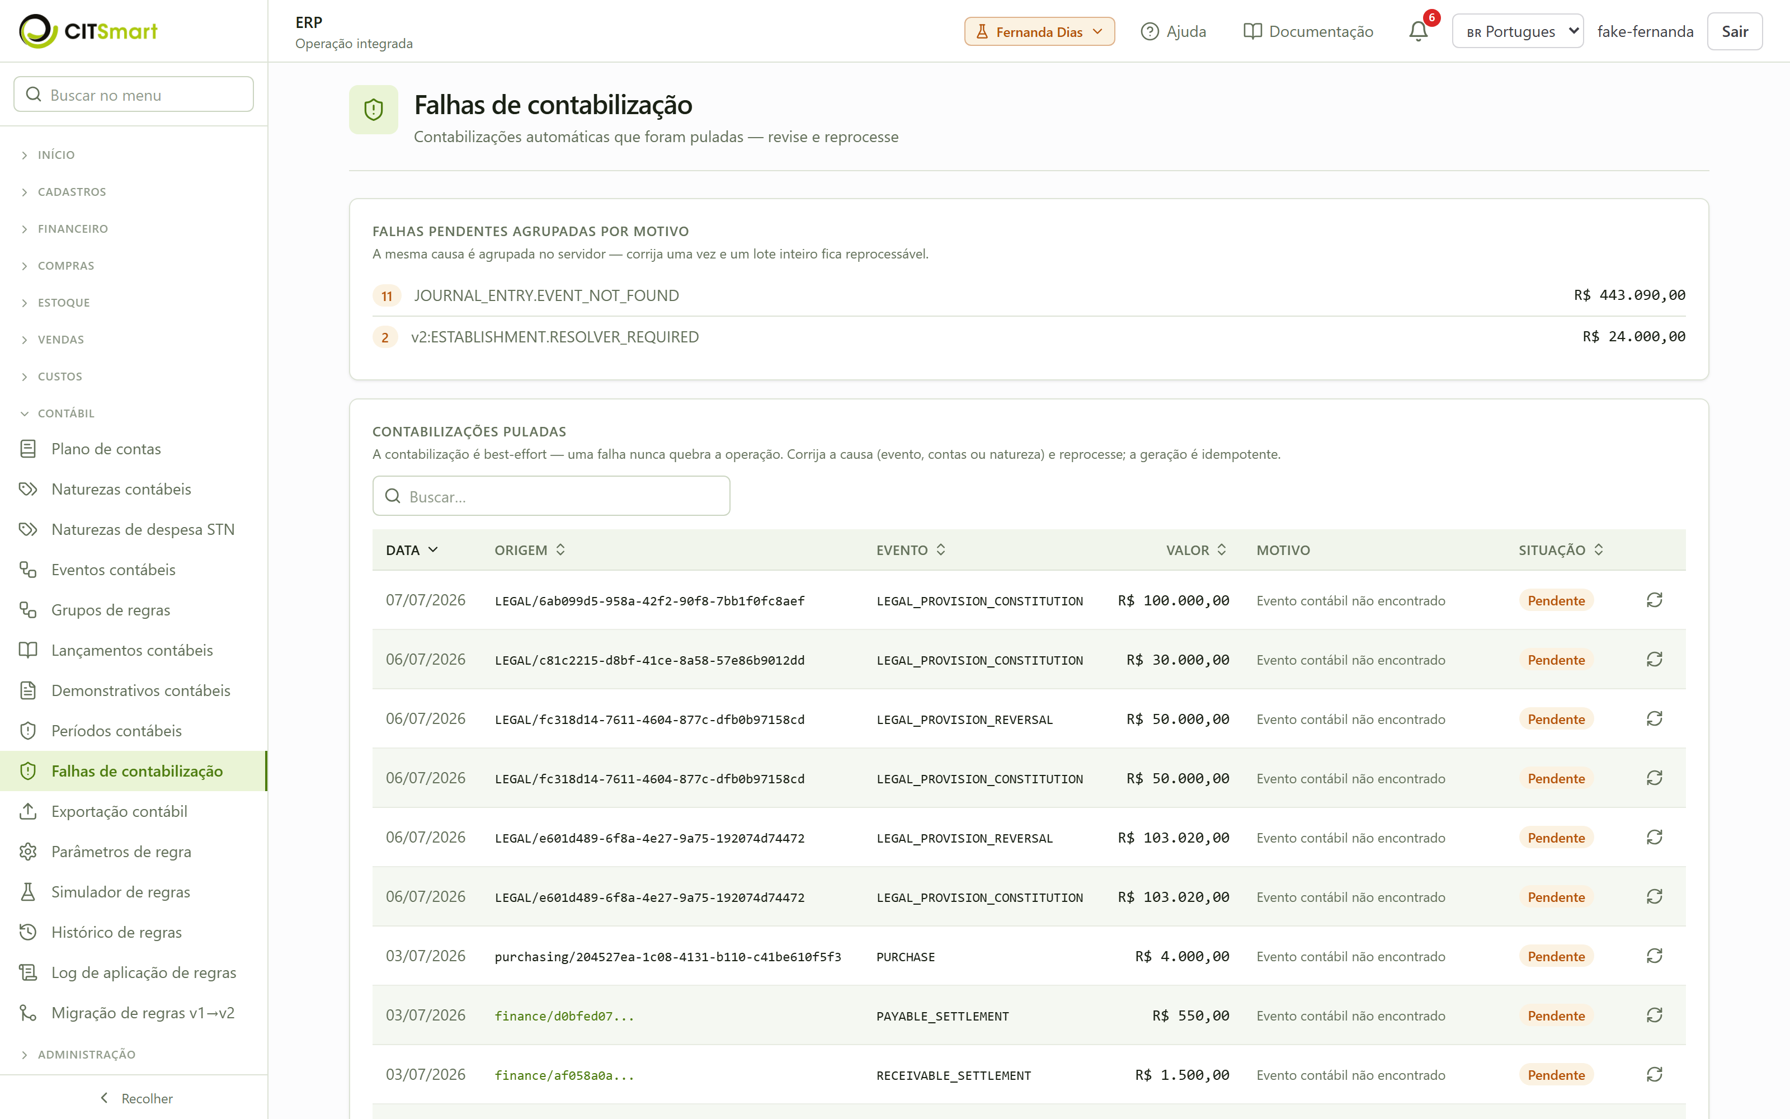Open Demonstrativos contábeis menu item
This screenshot has height=1119, width=1790.
click(x=133, y=690)
